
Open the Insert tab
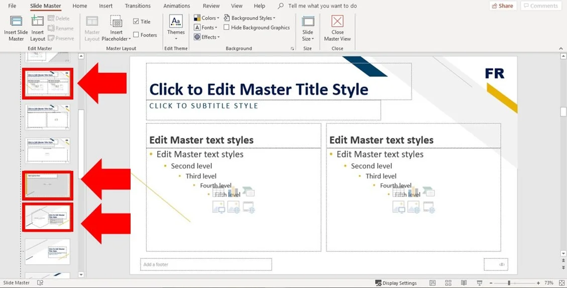[x=105, y=6]
